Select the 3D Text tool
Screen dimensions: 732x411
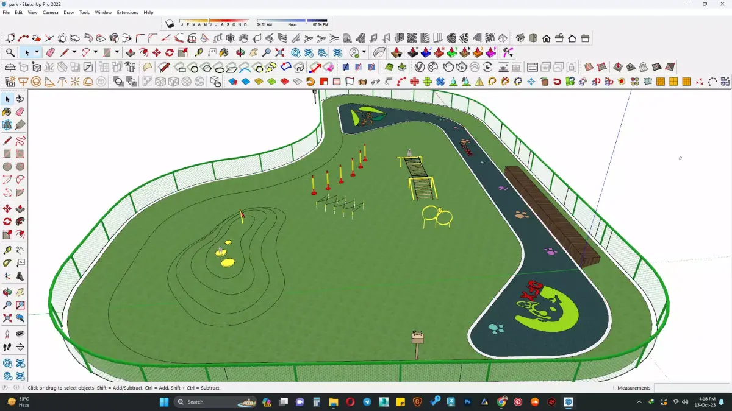[x=20, y=276]
